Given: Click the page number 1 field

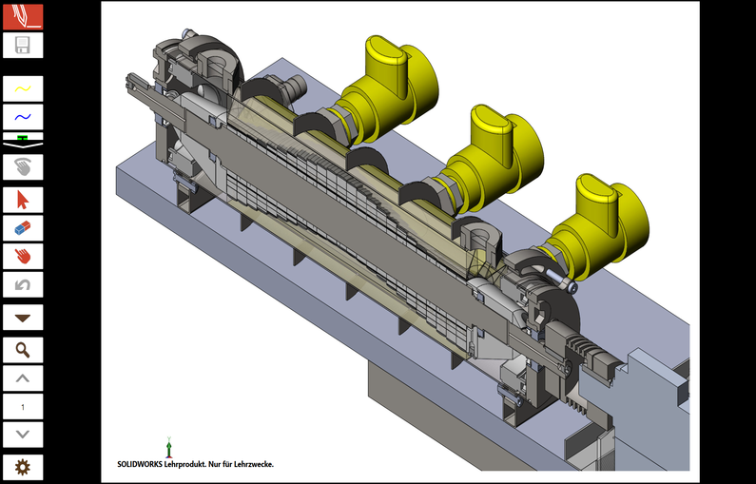Looking at the screenshot, I should click(x=23, y=407).
